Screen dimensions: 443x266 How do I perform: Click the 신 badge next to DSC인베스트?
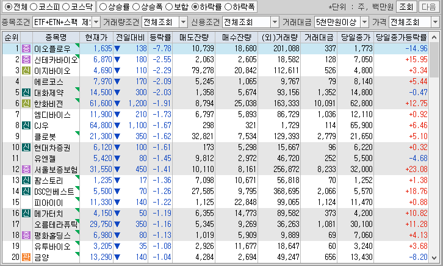point(26,191)
